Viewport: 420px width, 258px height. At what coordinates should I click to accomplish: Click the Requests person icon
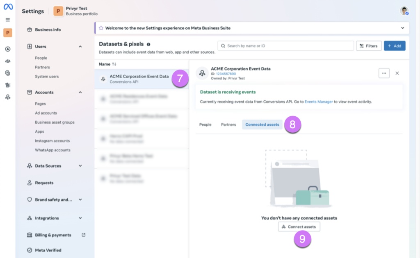pyautogui.click(x=30, y=183)
